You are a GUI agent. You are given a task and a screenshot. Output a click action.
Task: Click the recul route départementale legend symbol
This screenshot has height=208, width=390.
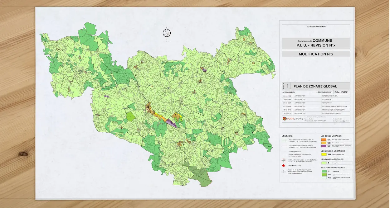[284, 171]
